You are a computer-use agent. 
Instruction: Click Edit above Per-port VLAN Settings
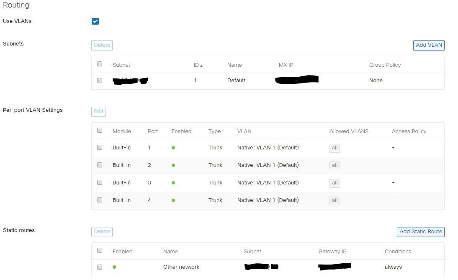pyautogui.click(x=98, y=111)
